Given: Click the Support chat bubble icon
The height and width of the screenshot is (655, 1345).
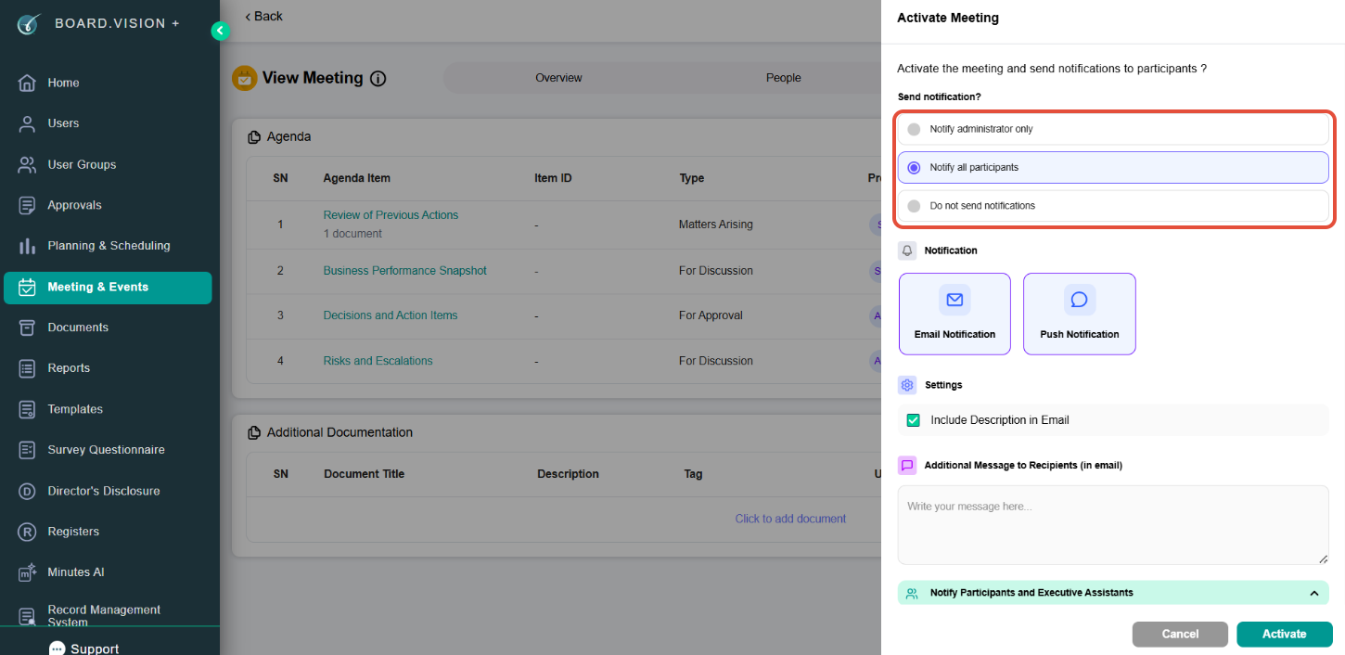Looking at the screenshot, I should [x=58, y=649].
